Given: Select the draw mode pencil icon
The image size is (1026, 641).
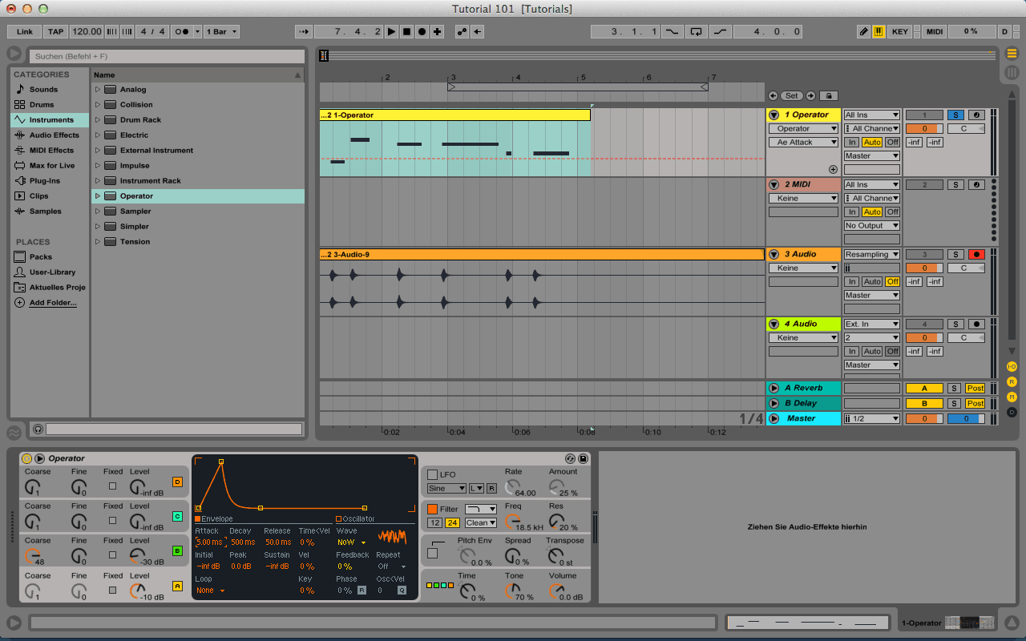Looking at the screenshot, I should 863,31.
